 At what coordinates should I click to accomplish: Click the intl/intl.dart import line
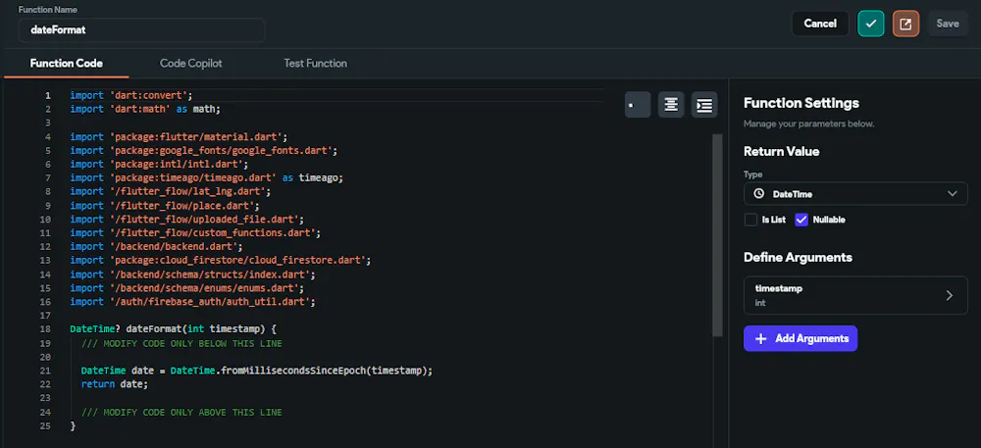tap(160, 165)
